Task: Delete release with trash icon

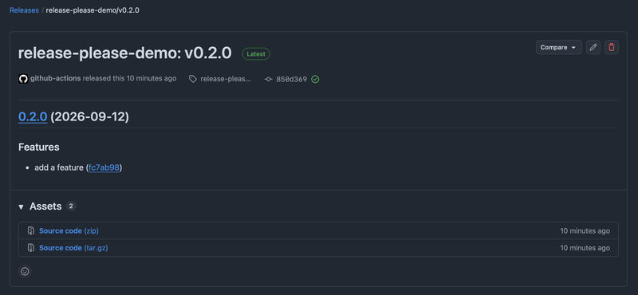Action: click(611, 48)
